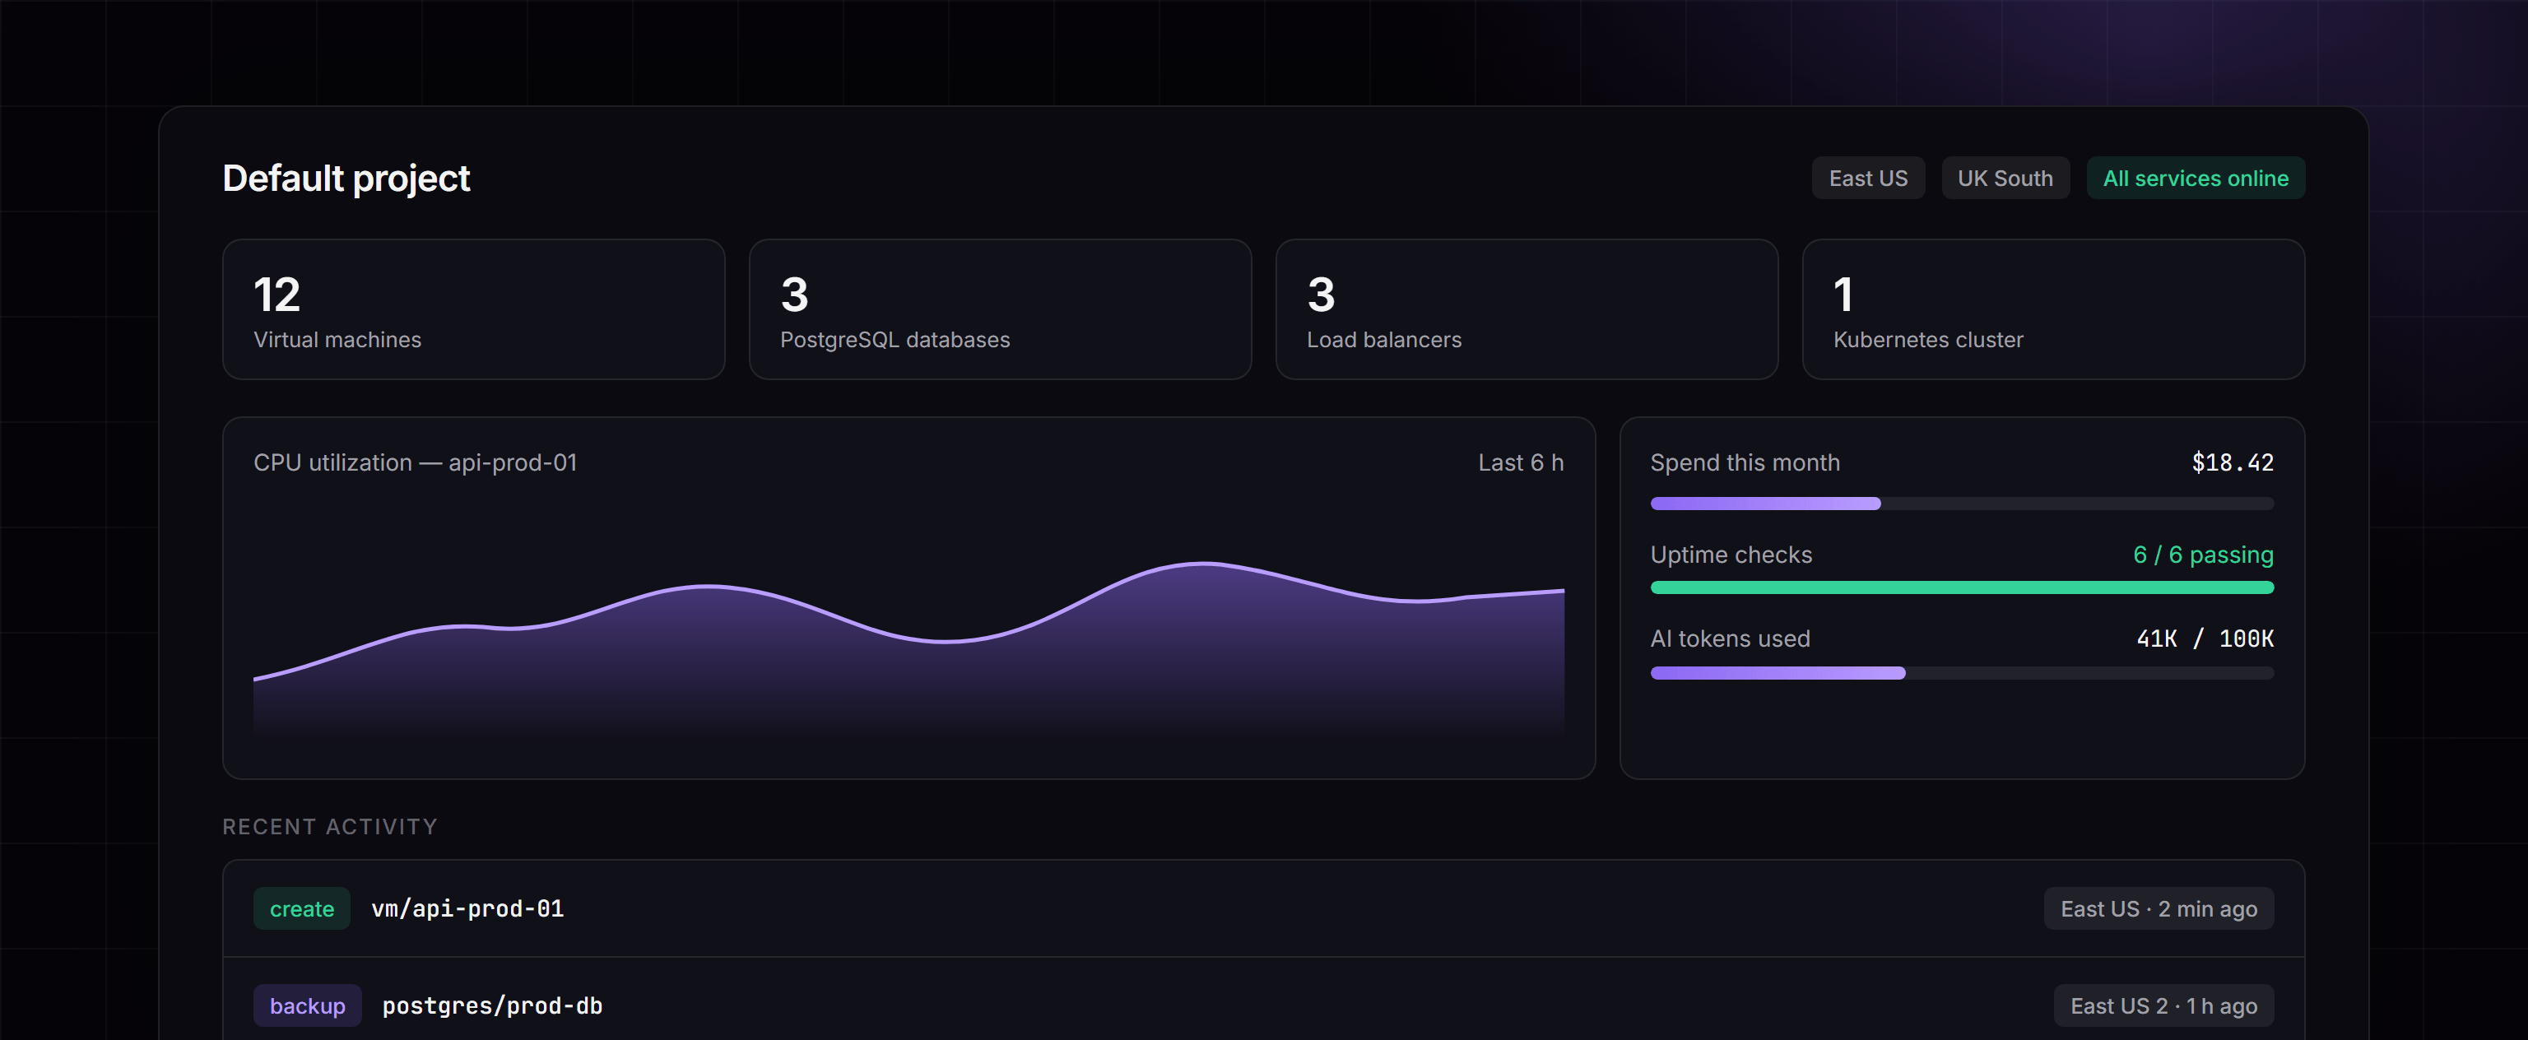Click the Spend this month progress bar

[x=1962, y=504]
